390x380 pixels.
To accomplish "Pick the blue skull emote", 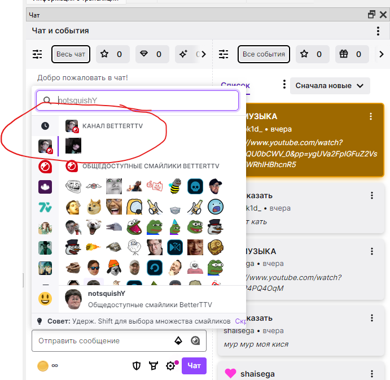I will coord(195,186).
